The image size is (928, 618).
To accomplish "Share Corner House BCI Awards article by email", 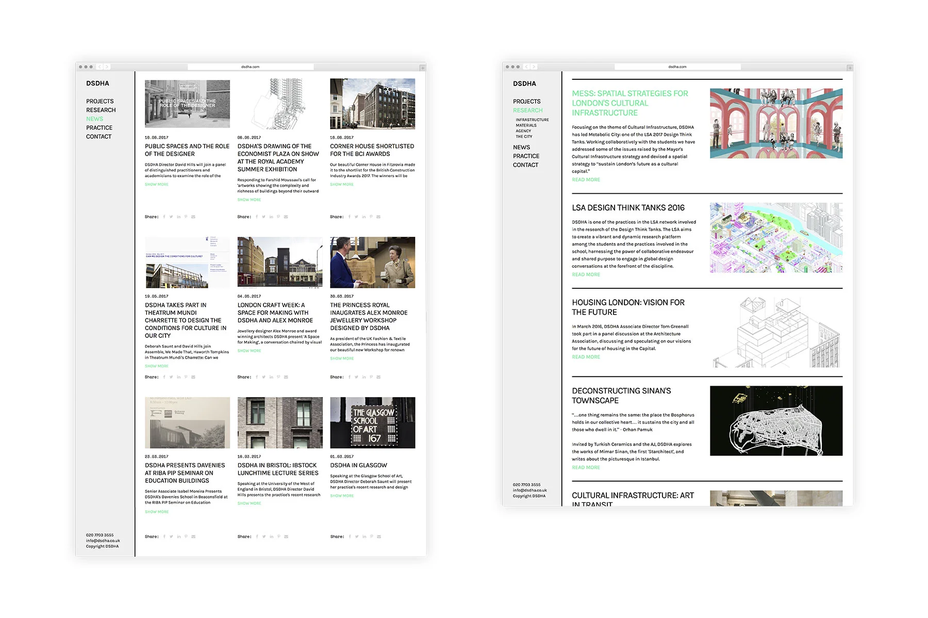I will [378, 217].
